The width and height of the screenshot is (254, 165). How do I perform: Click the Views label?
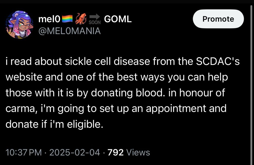click(x=138, y=153)
